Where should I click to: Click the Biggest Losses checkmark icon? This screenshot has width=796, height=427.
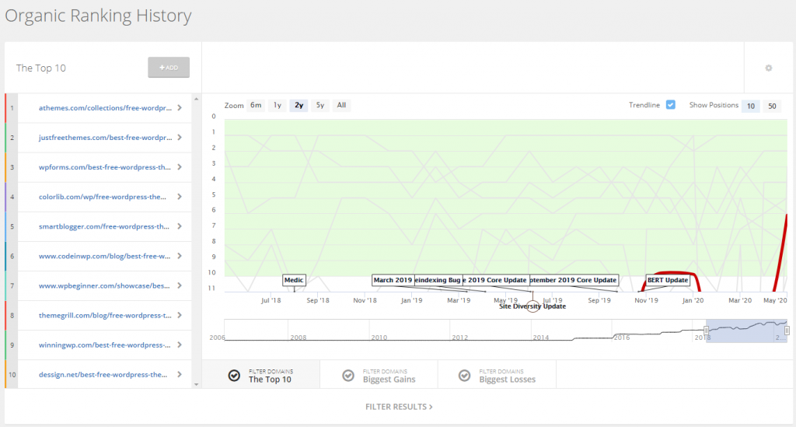(x=464, y=376)
